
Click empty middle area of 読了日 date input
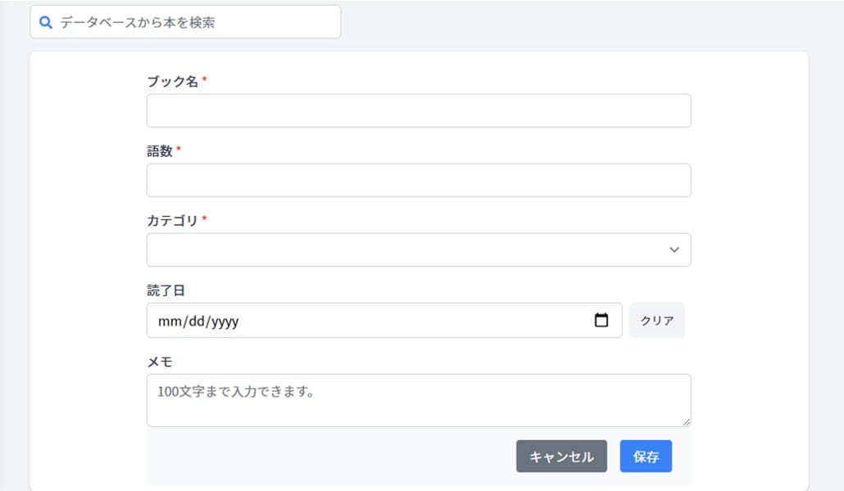(x=410, y=321)
